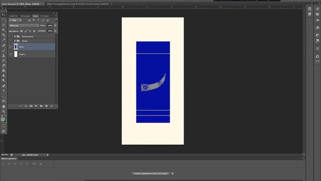Select the Move tool
Screen dimensions: 321x181
[x=4, y=15]
